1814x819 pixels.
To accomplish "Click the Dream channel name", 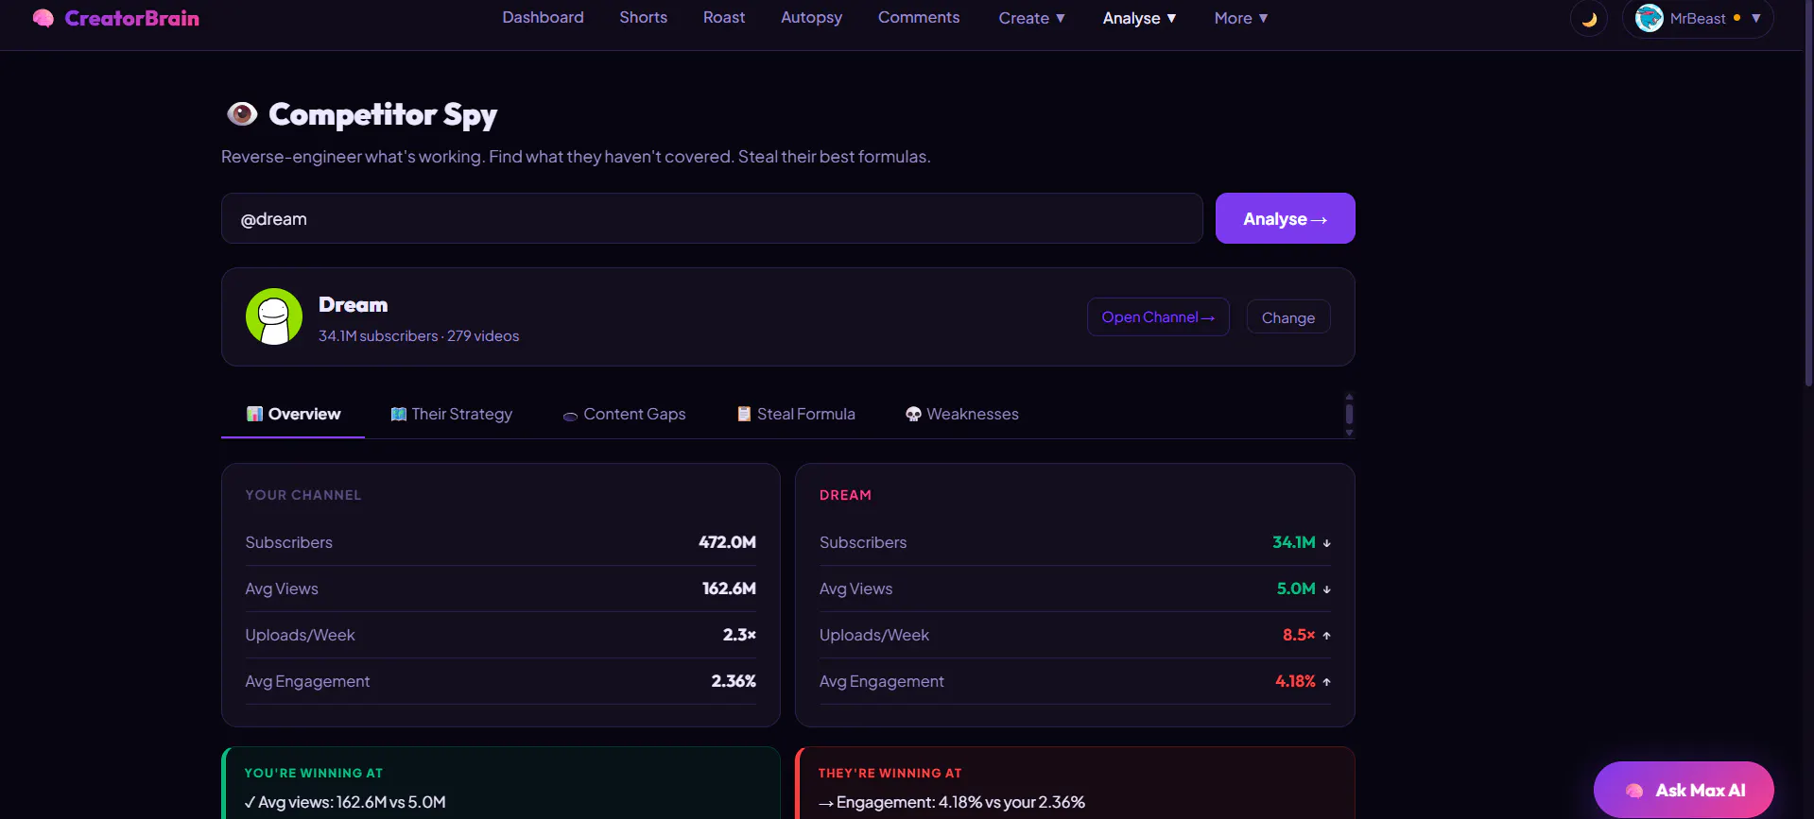I will click(x=353, y=304).
